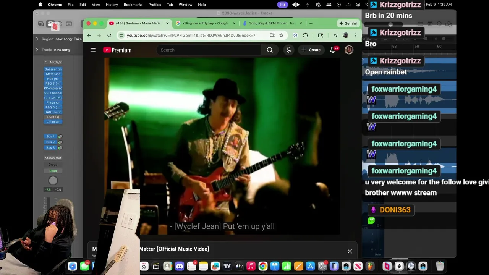Image resolution: width=489 pixels, height=275 pixels.
Task: Open the Group slot dropdown
Action: pyautogui.click(x=53, y=165)
